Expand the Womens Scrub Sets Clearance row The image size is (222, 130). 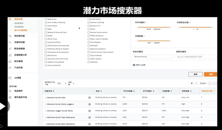[x=46, y=124]
